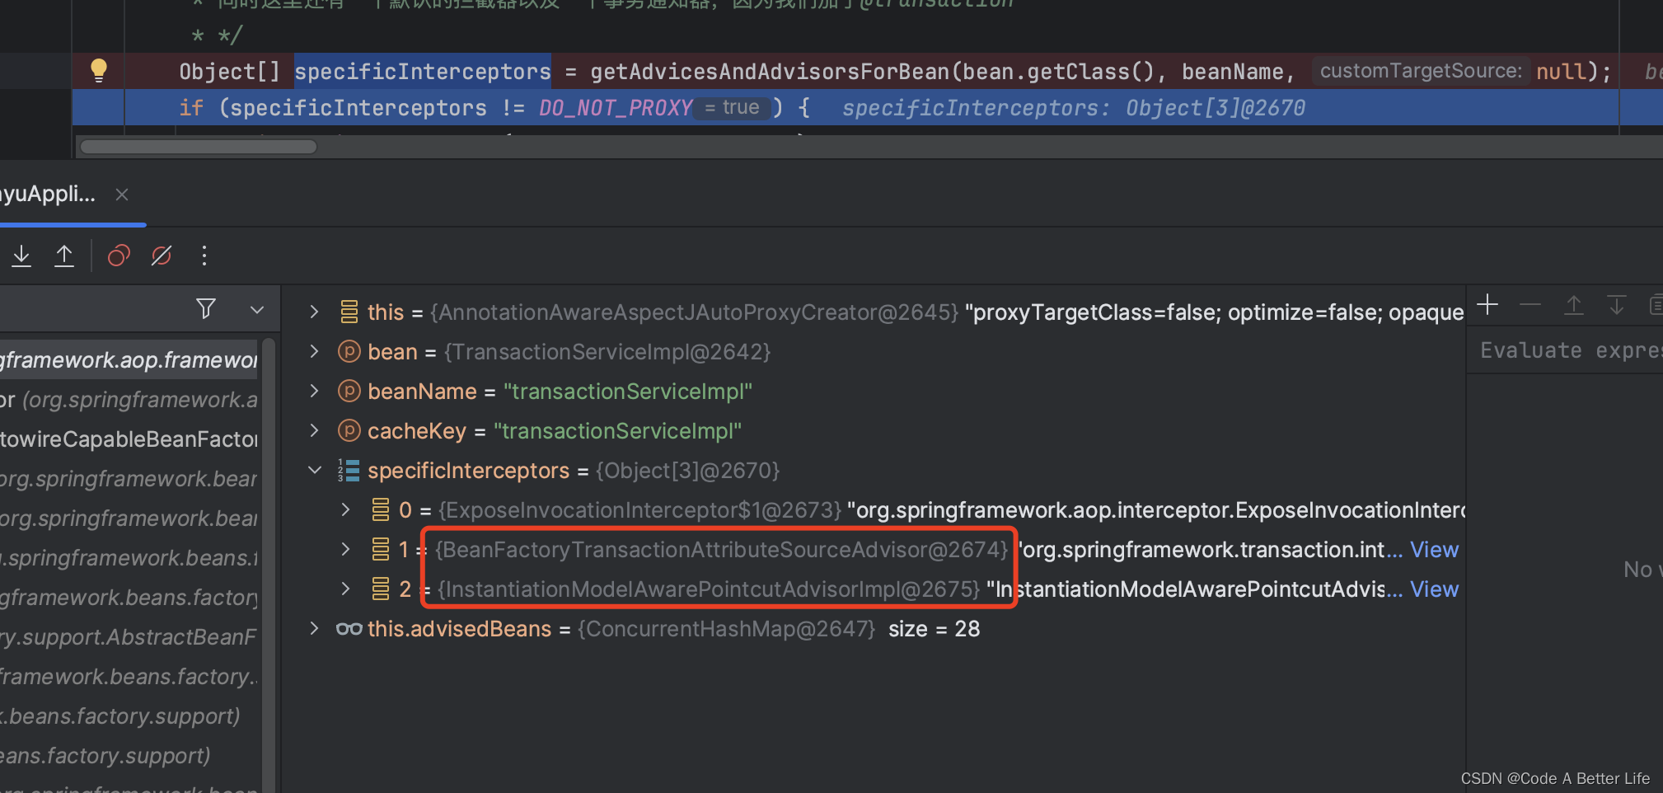
Task: Collapse the specificInterceptors array node
Action: click(314, 470)
